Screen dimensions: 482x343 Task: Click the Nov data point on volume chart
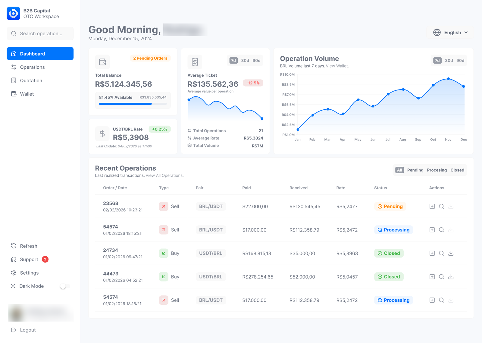tap(449, 79)
